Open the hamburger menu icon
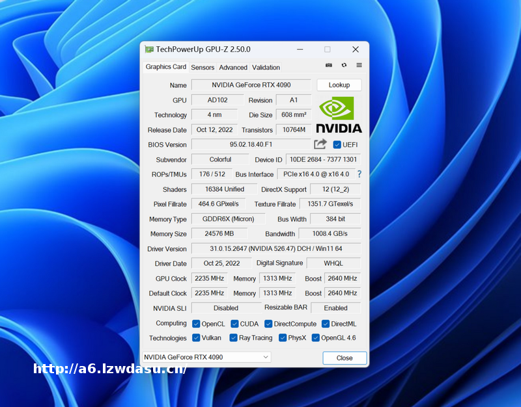 click(359, 66)
